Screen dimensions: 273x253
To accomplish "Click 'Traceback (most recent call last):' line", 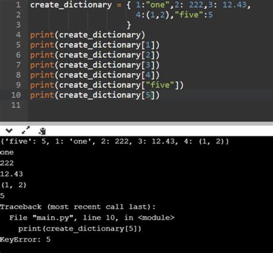I will [x=78, y=207].
